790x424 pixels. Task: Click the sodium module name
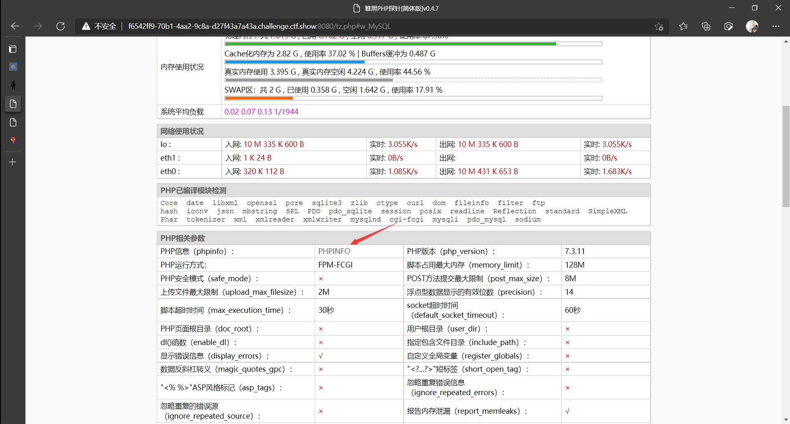coord(528,219)
